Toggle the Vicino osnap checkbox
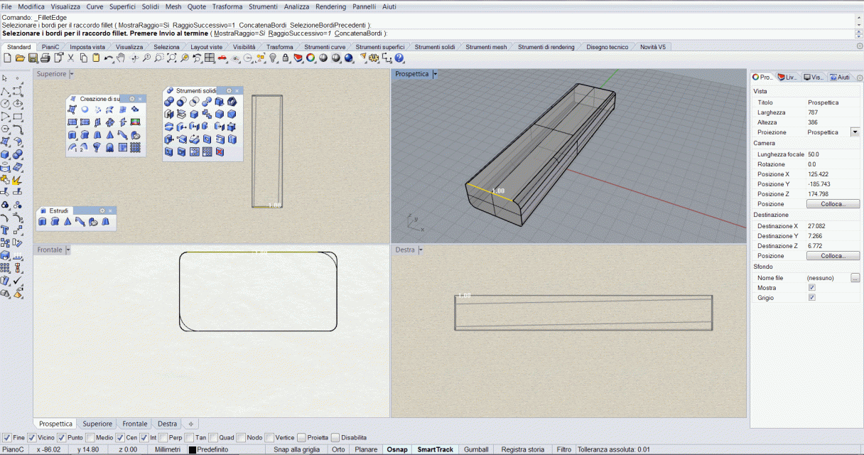 coord(33,437)
